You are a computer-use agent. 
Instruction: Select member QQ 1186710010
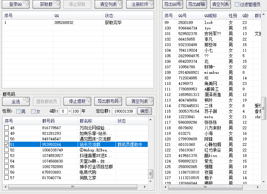189,172
